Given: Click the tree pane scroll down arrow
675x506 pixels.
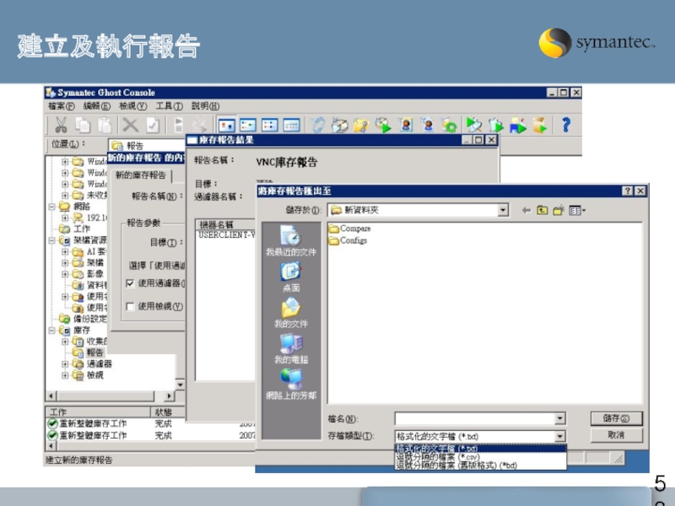Looking at the screenshot, I should click(180, 385).
